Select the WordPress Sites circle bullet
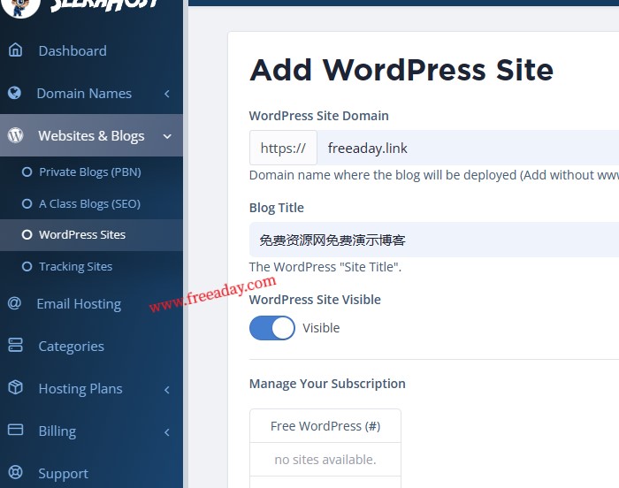The width and height of the screenshot is (619, 488). pos(27,235)
